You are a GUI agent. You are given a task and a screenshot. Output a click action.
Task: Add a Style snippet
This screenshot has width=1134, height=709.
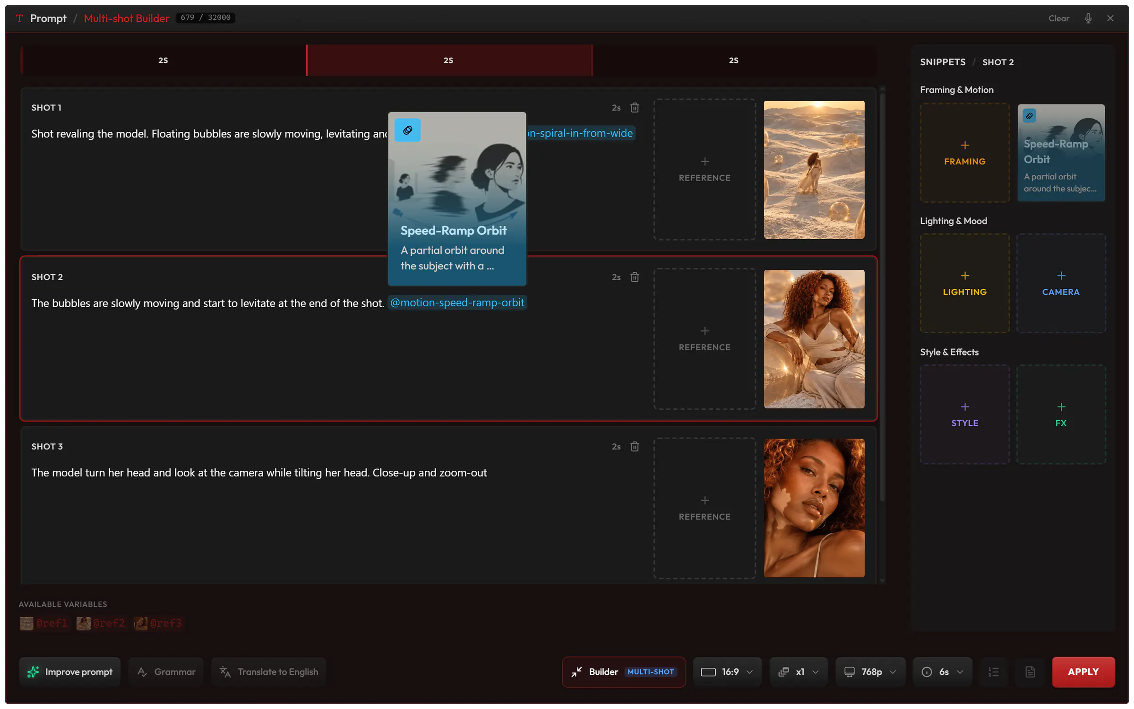[x=964, y=415]
